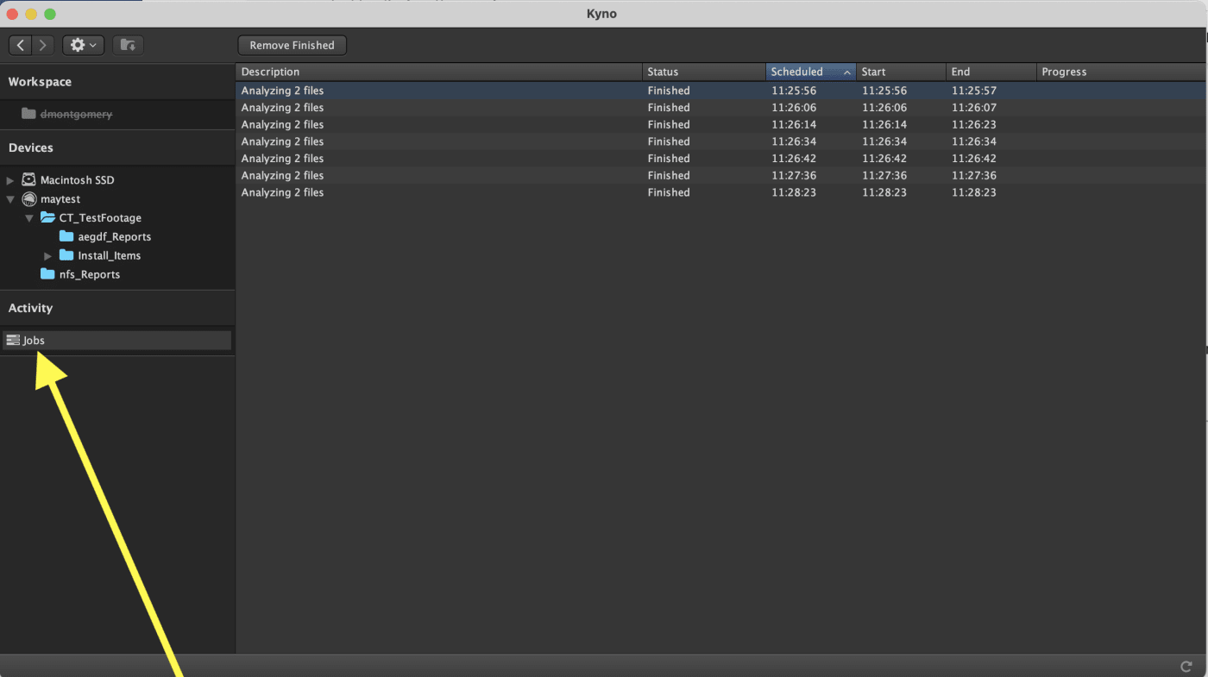Collapse the maytest device tree
1208x677 pixels.
click(10, 199)
